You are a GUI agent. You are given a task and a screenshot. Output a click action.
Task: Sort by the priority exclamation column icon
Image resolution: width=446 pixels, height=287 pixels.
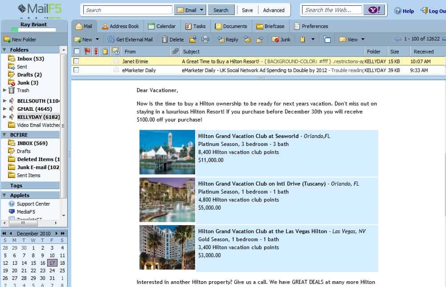tap(96, 51)
